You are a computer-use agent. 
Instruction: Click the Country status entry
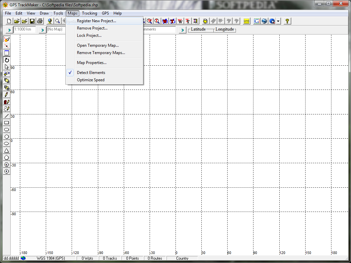182,258
